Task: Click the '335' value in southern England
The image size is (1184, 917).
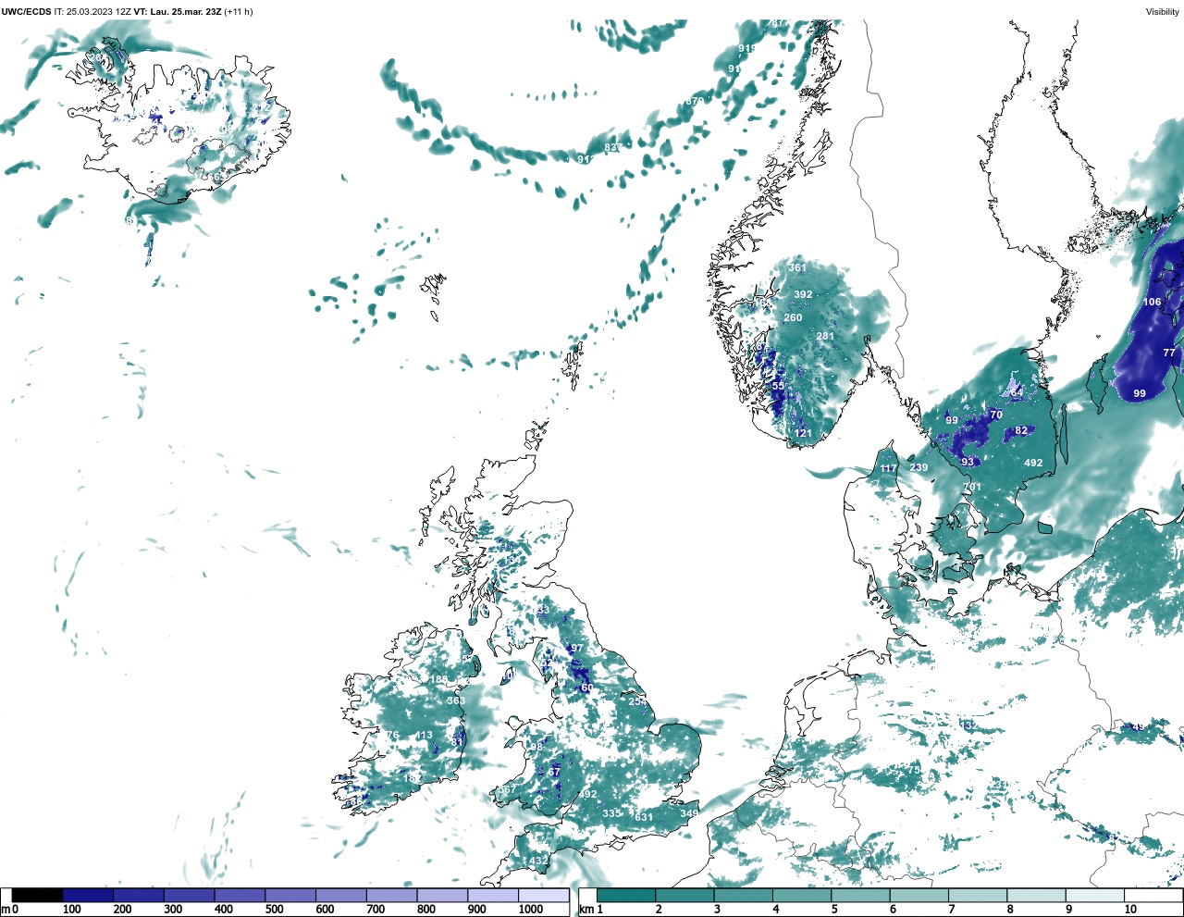Action: 611,813
